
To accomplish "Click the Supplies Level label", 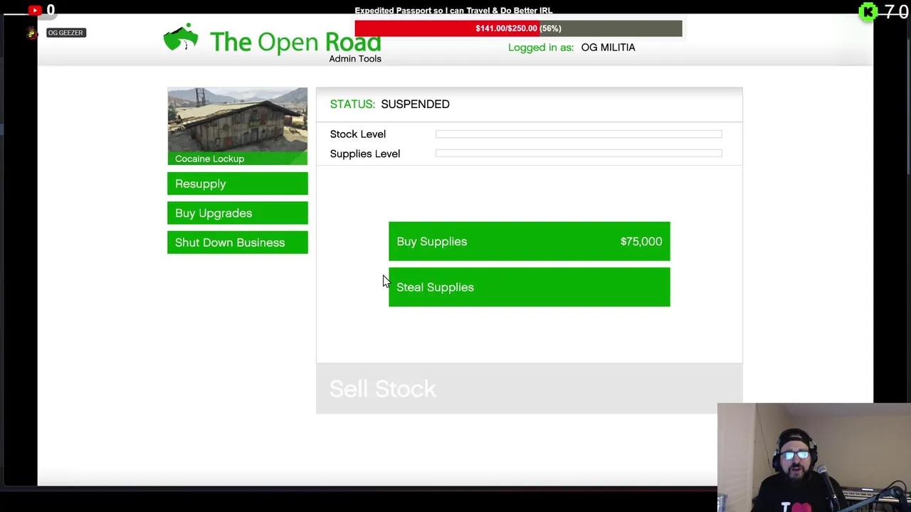I will (364, 154).
